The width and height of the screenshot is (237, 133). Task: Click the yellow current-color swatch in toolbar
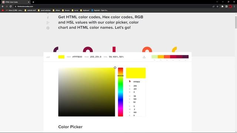61,57
